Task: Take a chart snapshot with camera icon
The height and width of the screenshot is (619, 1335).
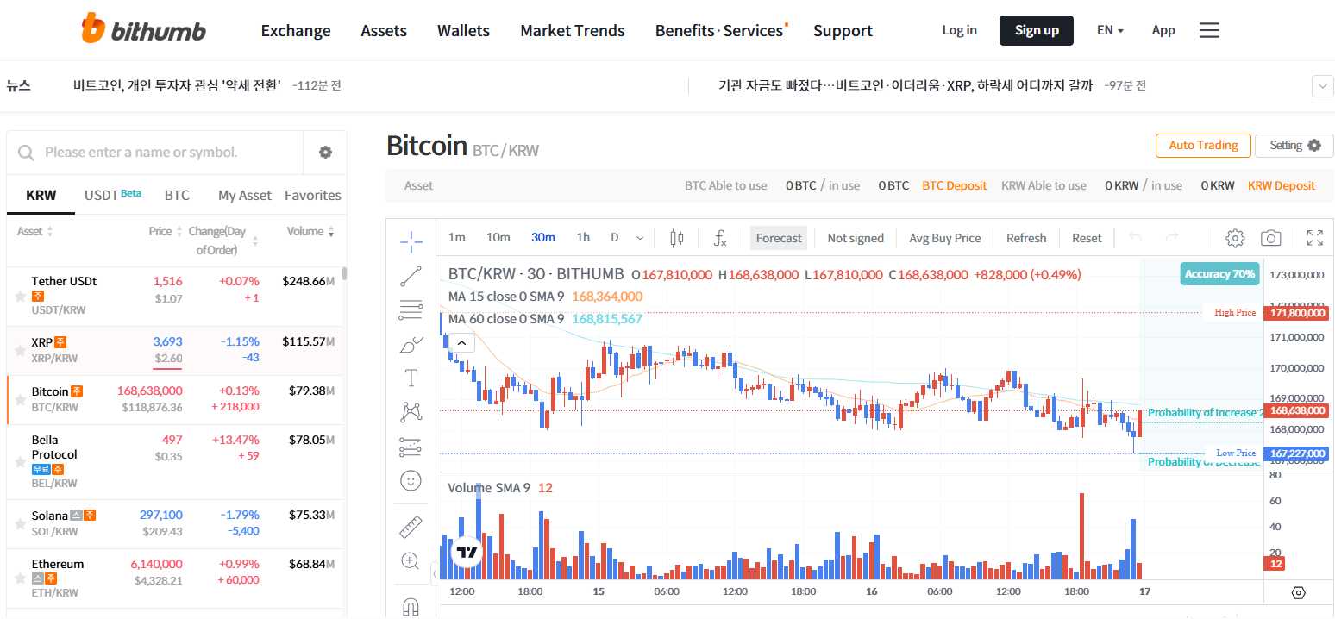Action: [1270, 238]
